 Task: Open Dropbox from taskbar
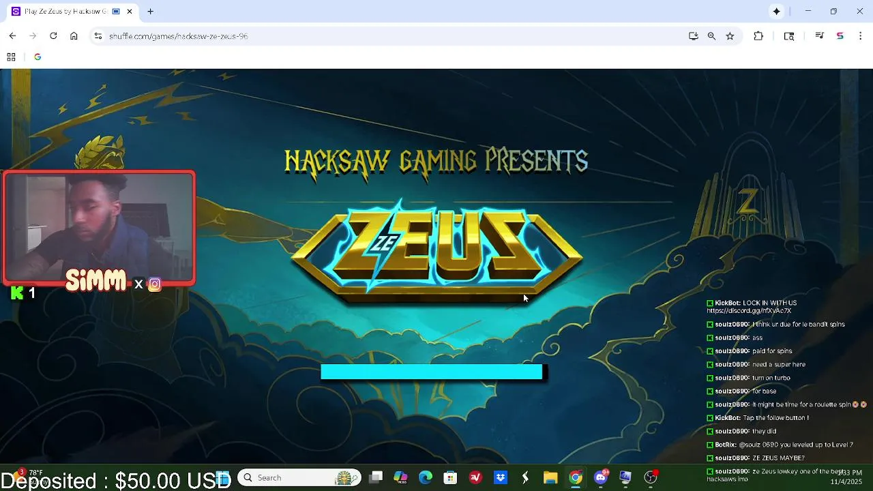coord(501,478)
